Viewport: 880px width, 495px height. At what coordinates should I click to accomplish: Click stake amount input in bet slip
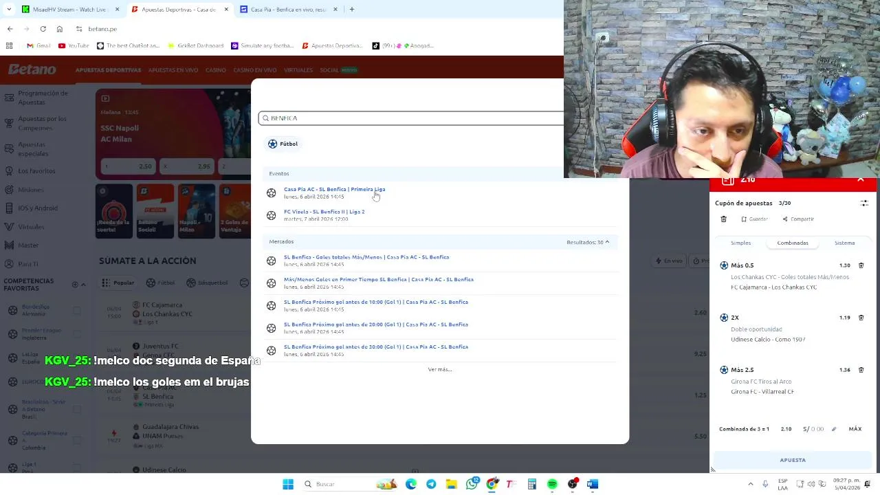pyautogui.click(x=817, y=429)
